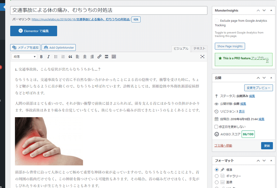Open the paragraph format dropdown (段落)
277x188 pixels.
24,57
